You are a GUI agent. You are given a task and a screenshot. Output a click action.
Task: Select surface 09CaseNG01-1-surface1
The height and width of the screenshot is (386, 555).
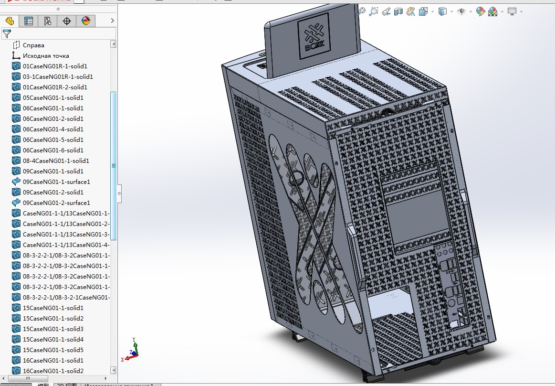click(x=56, y=182)
